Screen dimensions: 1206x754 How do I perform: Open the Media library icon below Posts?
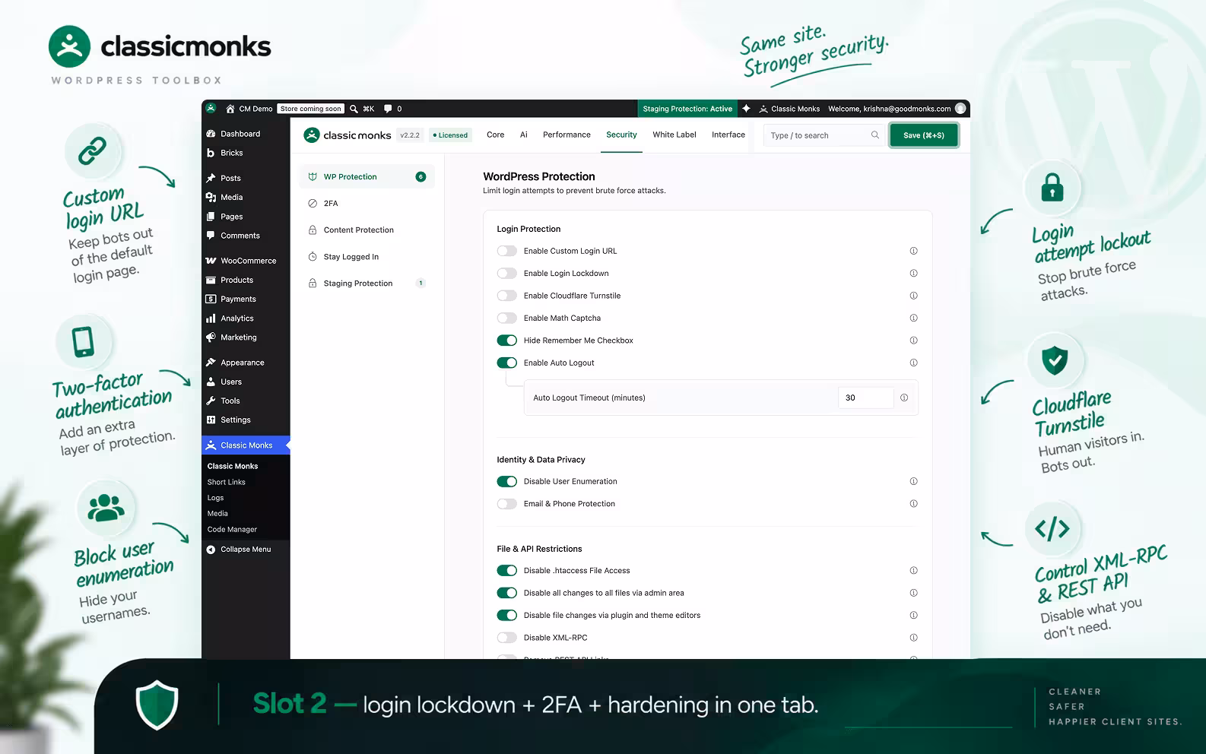211,198
